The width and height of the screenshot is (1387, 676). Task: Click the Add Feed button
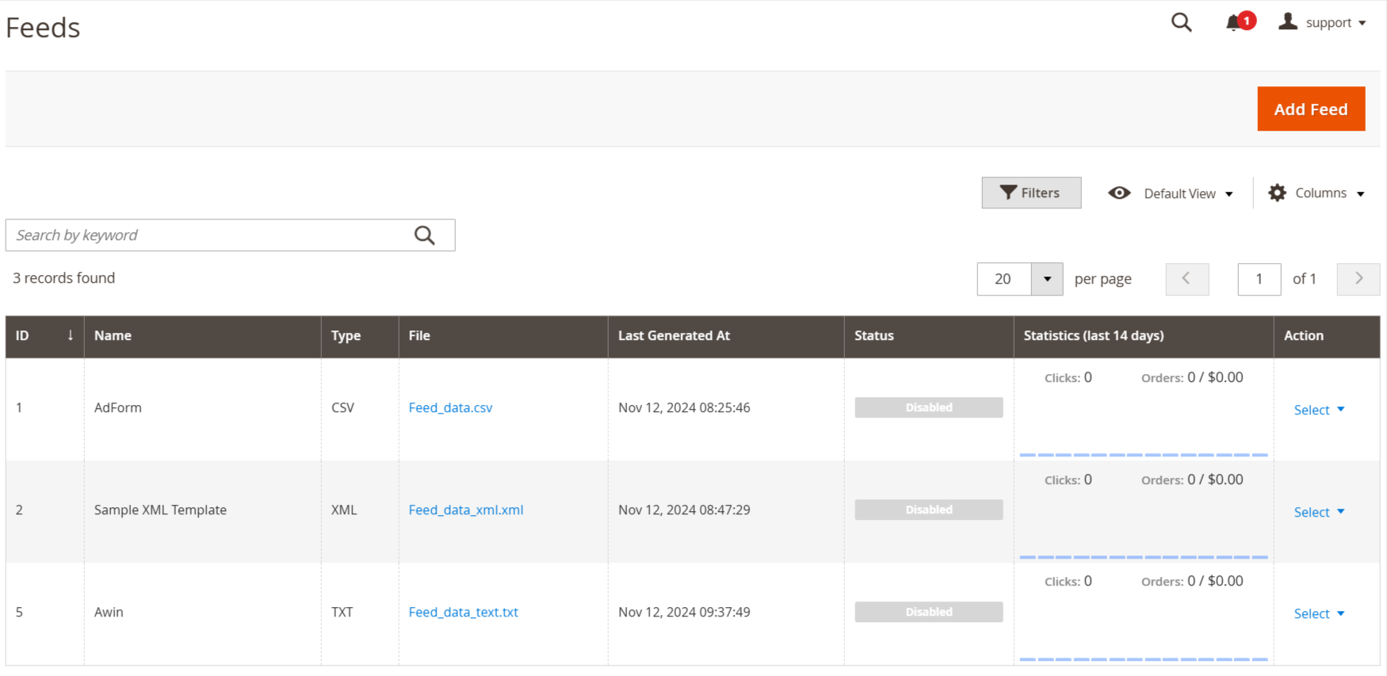point(1311,109)
